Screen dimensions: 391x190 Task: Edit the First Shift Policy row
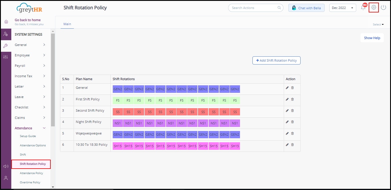pyautogui.click(x=287, y=99)
